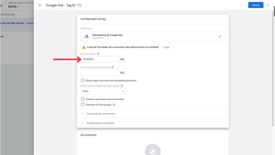Click the Administrador tab in background page
This screenshot has width=275, height=155.
(8, 15)
